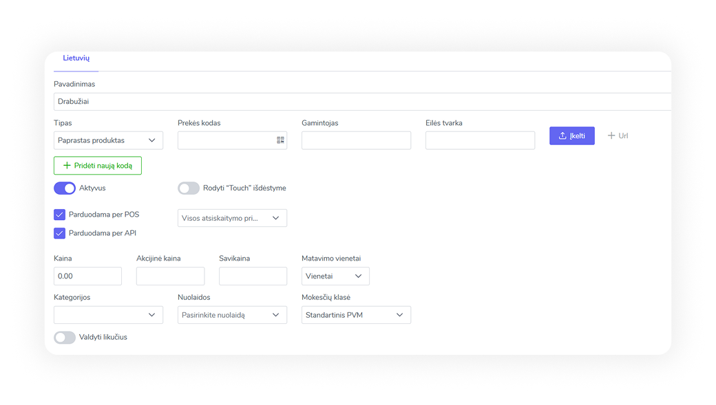Open the Tipas product type dropdown
The width and height of the screenshot is (716, 405).
(108, 140)
